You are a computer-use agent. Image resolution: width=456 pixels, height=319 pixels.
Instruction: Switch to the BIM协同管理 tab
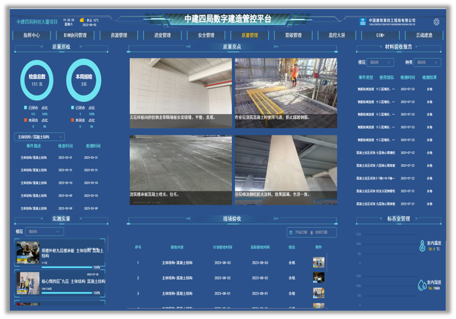[75, 35]
